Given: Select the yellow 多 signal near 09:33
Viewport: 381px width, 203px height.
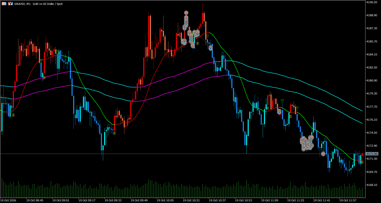Looking at the screenshot, I should pos(114,133).
